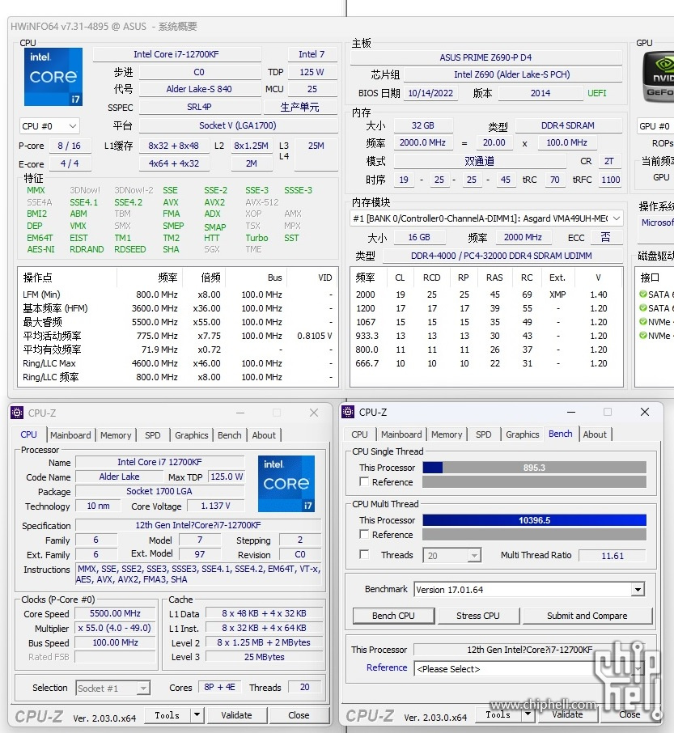The height and width of the screenshot is (733, 674).
Task: Tick the Threads checkbox in CPU-Z Bench
Action: [364, 554]
